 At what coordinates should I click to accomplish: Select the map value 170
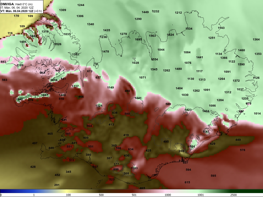tap(16, 16)
